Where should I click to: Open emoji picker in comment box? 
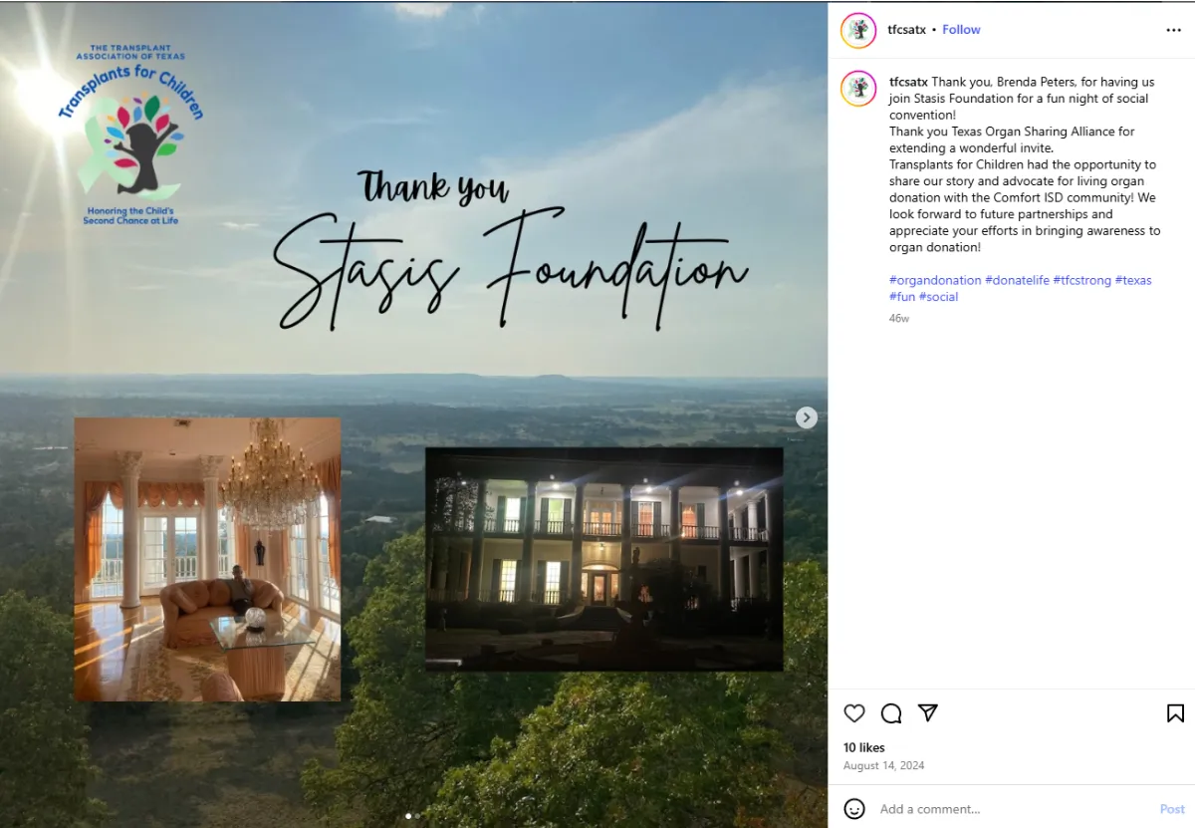[x=854, y=808]
